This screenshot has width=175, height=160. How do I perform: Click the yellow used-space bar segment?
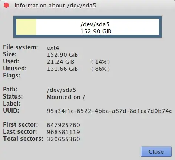tap(26, 27)
